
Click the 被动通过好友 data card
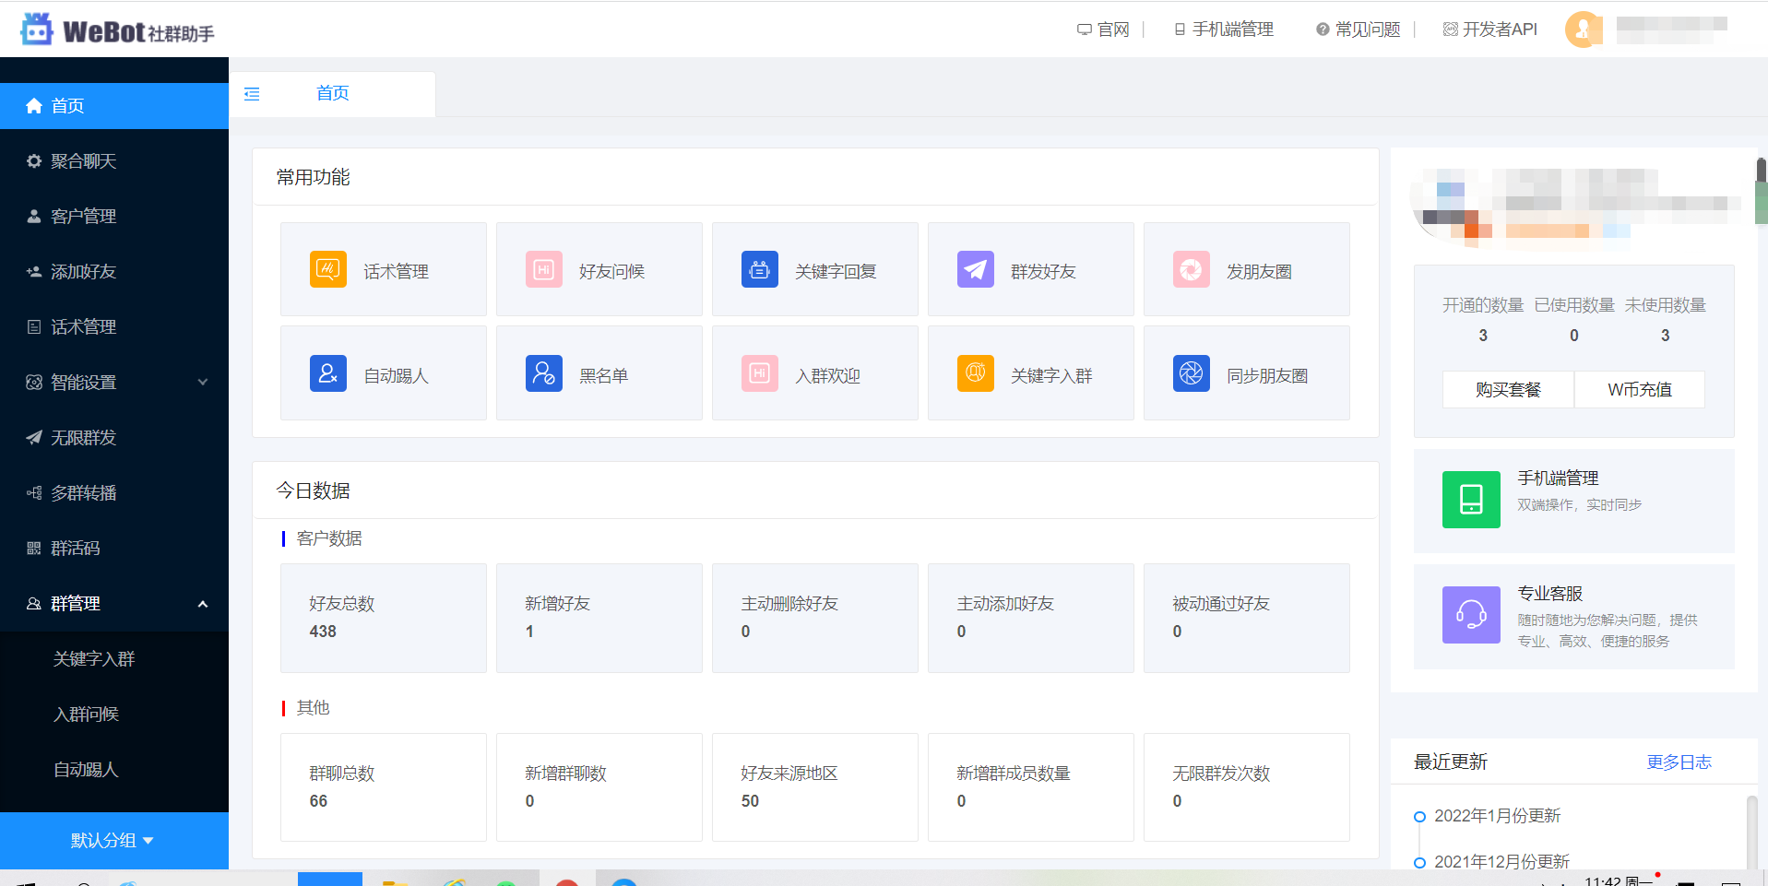click(x=1247, y=618)
